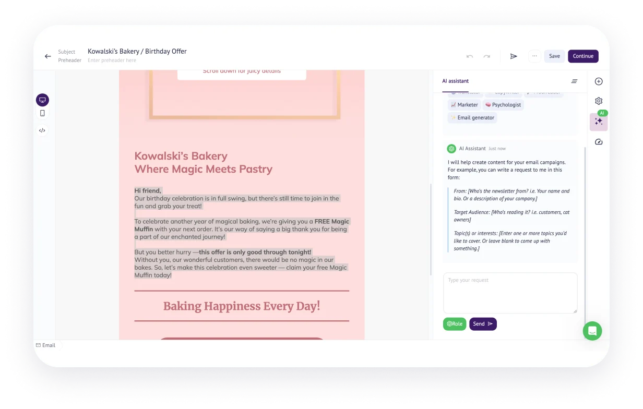
Task: Select the heading Where Magic Meets Pastry
Action: tap(204, 169)
